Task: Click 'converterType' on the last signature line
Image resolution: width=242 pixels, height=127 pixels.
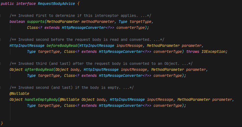Action: coord(168,106)
